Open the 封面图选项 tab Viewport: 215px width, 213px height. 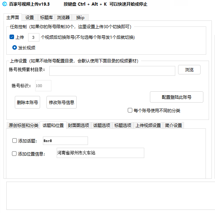78,125
